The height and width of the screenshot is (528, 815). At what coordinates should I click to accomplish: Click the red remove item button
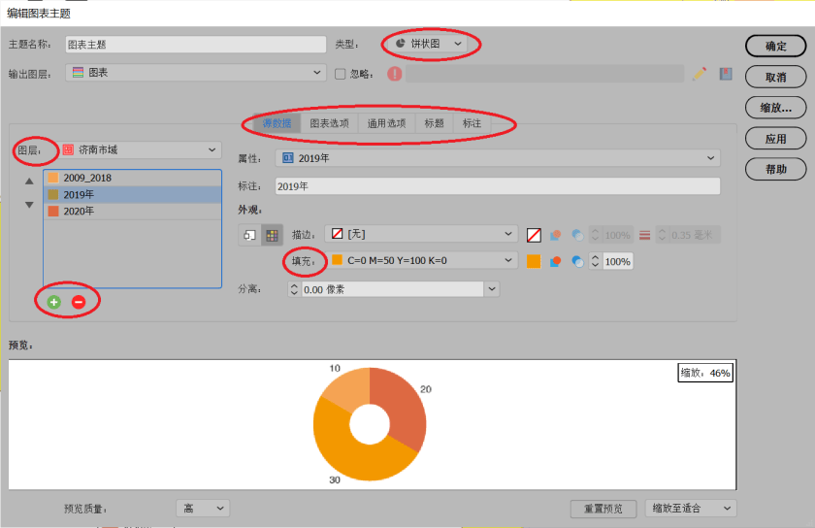[79, 302]
